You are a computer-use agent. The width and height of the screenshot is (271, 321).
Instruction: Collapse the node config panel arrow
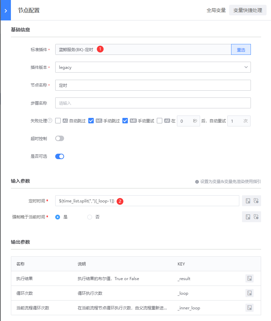[6, 10]
